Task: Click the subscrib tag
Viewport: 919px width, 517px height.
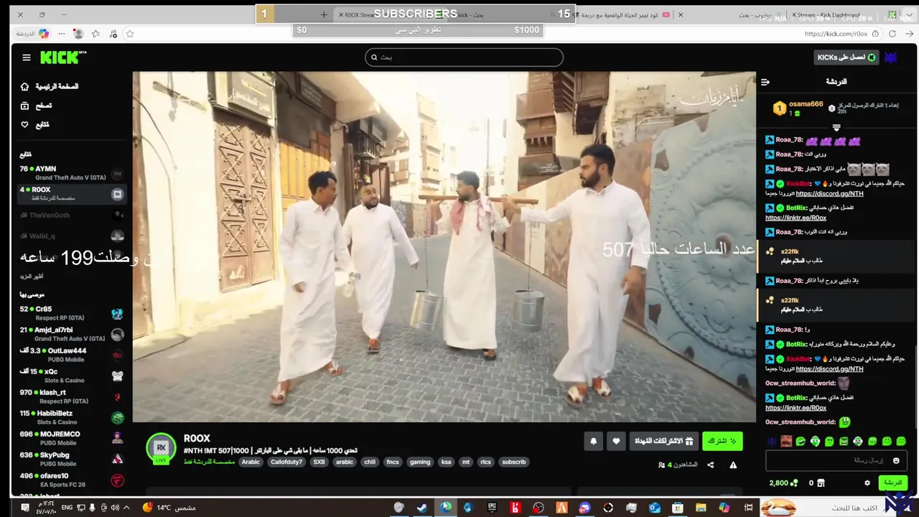Action: click(514, 462)
